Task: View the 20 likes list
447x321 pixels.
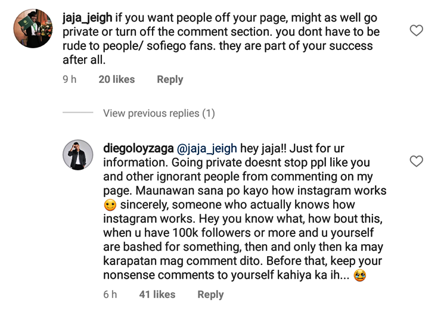Action: 116,79
